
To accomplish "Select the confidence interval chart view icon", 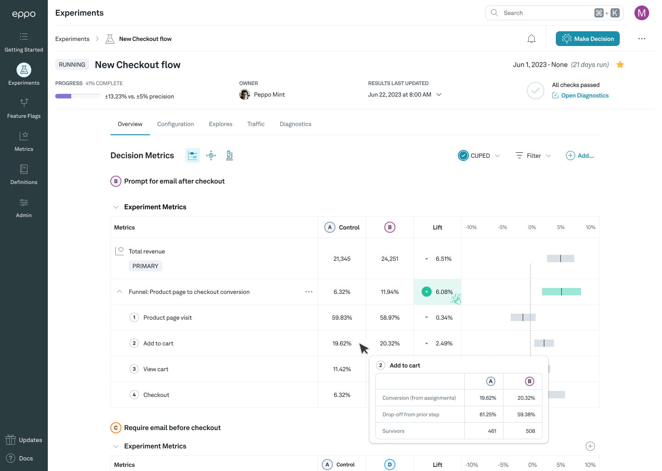I will tap(193, 155).
